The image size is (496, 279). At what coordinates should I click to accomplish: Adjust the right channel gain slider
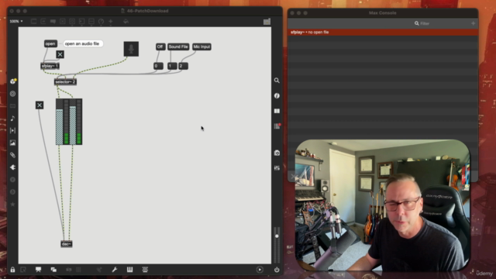click(x=73, y=122)
